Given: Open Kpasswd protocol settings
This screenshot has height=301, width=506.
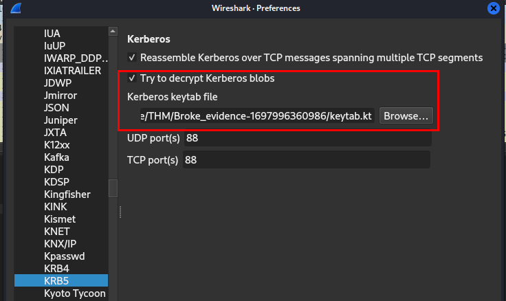Looking at the screenshot, I should click(x=63, y=256).
